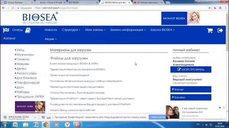The image size is (229, 128).
Task: Open the menu arrow for active_bureau (2).xlsx
Action: pyautogui.click(x=35, y=117)
